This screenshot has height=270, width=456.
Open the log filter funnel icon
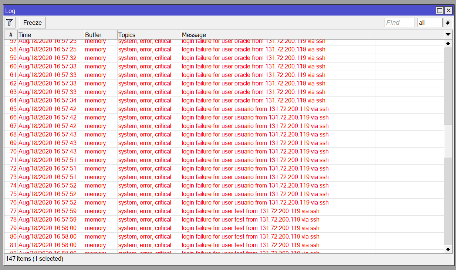10,23
